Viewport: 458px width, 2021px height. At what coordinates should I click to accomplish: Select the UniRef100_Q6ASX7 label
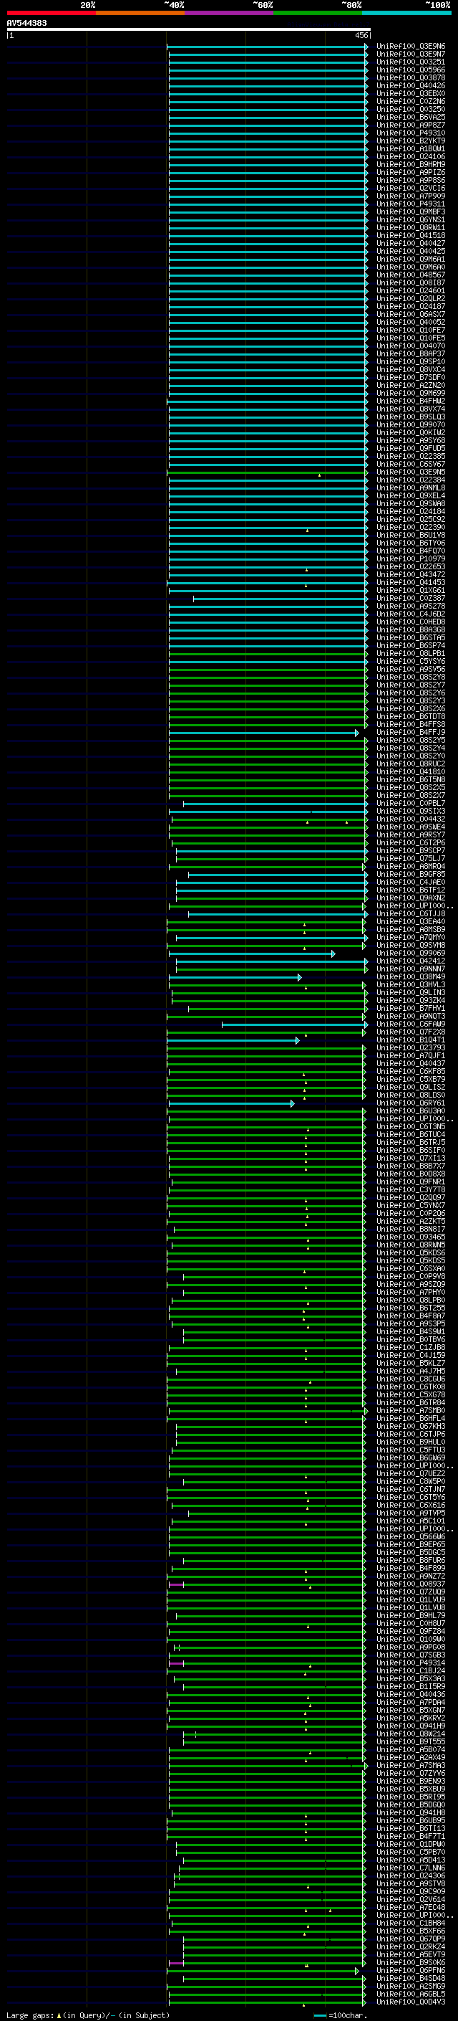[410, 314]
